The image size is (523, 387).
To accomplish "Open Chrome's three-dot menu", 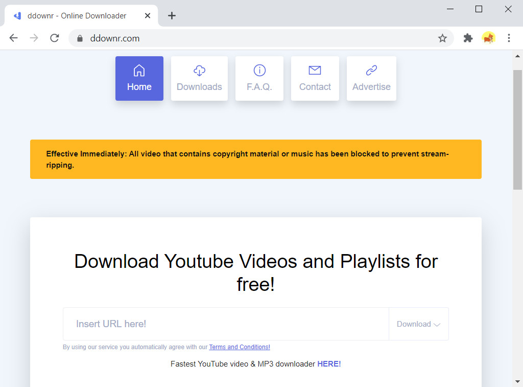I will 509,38.
